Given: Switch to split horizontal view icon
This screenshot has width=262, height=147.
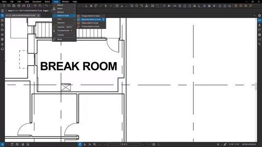Looking at the screenshot, I should (x=17, y=145).
